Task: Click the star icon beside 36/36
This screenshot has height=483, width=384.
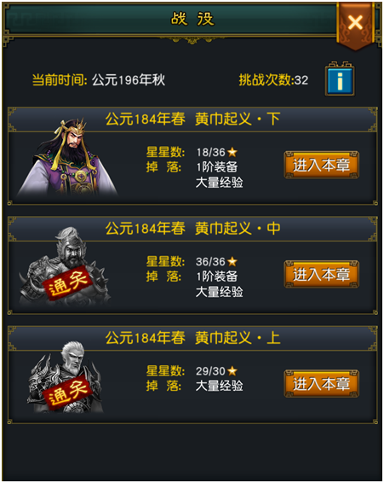Action: [232, 261]
